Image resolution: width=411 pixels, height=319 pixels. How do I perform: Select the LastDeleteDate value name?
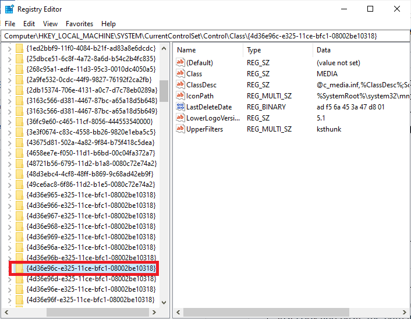point(209,107)
